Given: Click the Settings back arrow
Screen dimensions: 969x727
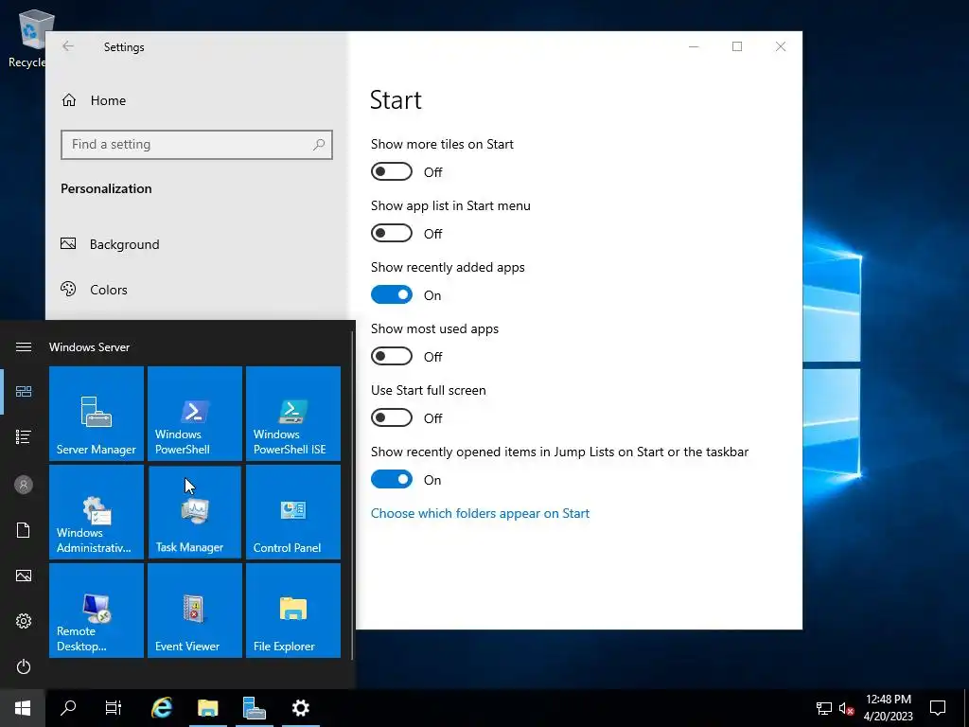Looking at the screenshot, I should [68, 46].
